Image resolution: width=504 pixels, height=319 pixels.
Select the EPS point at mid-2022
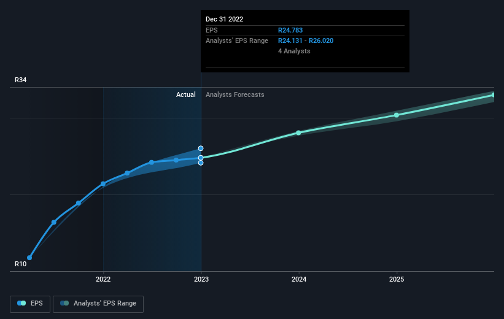[152, 163]
